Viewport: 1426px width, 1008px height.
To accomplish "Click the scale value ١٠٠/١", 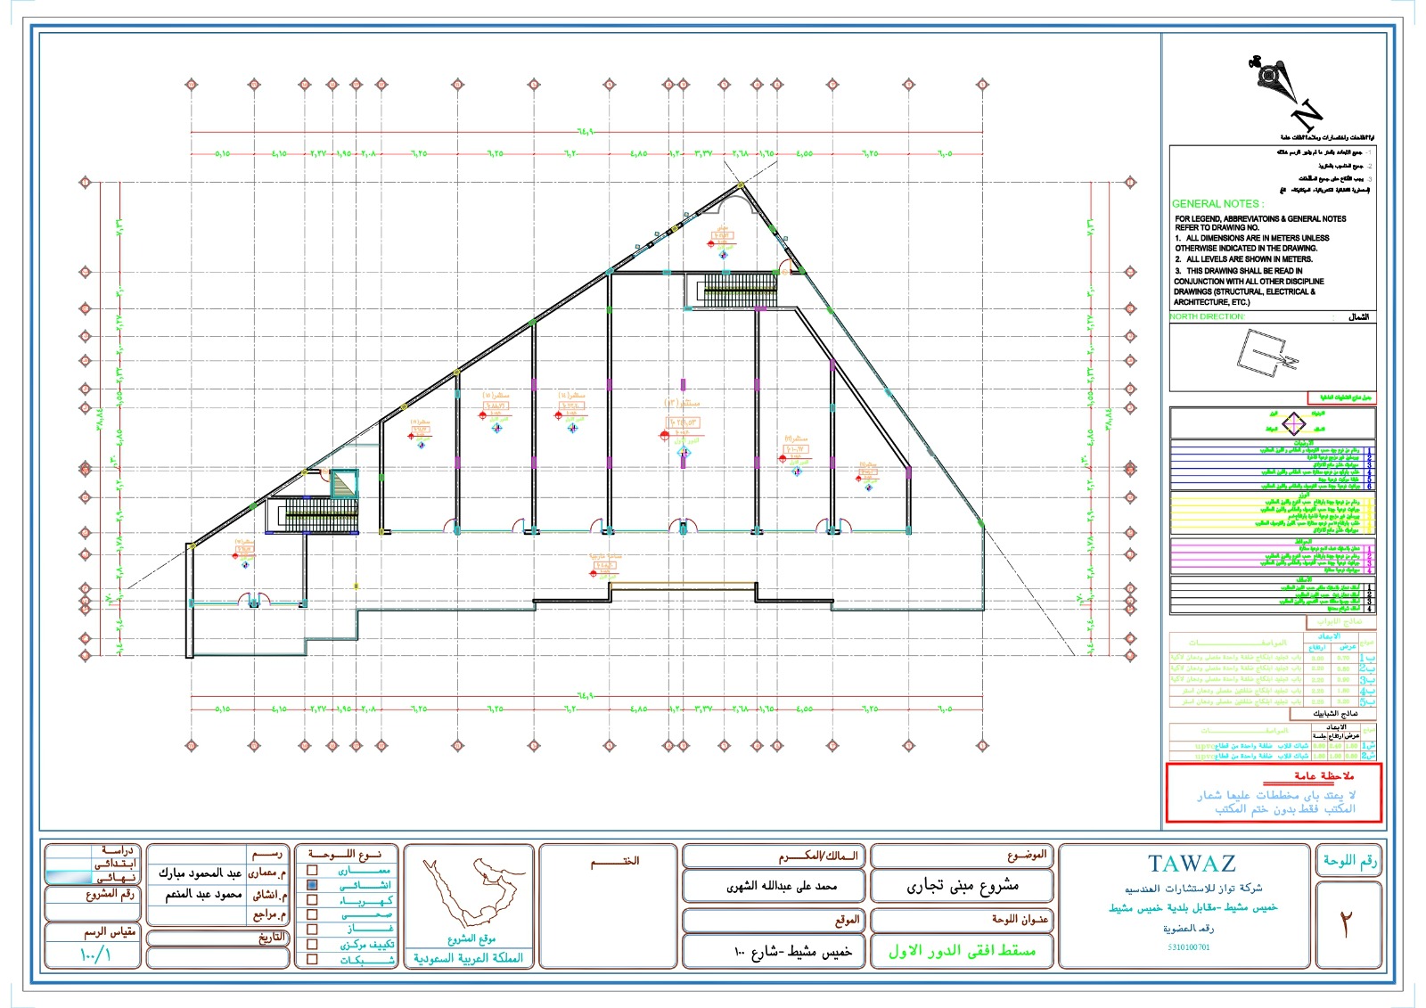I will pyautogui.click(x=95, y=955).
